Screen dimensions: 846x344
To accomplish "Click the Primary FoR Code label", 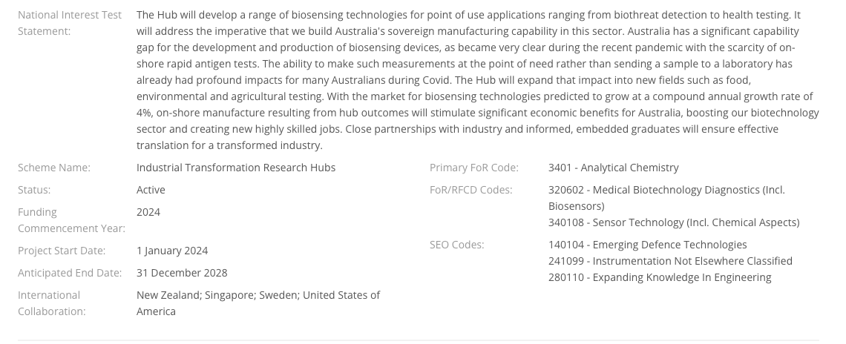I will pos(473,168).
